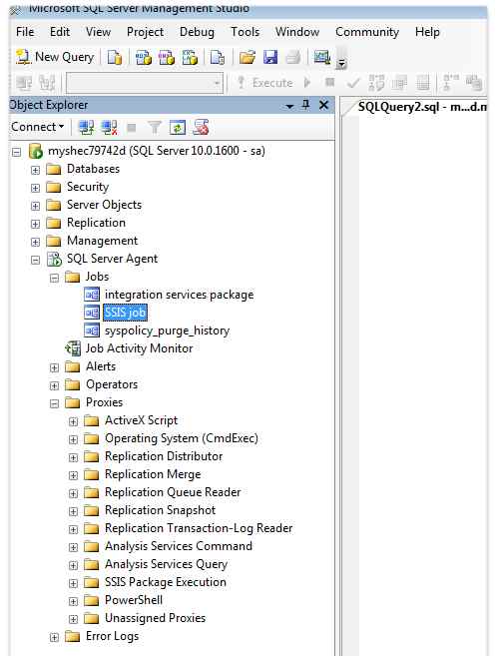Select the PowerShell proxy folder
This screenshot has height=656, width=497.
coord(134,600)
